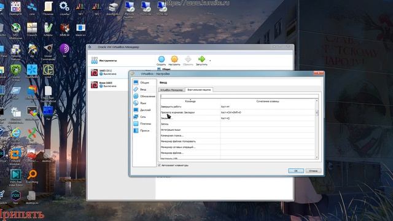The height and width of the screenshot is (221, 393).
Task: Select the Завершить работу row
Action: (x=238, y=107)
